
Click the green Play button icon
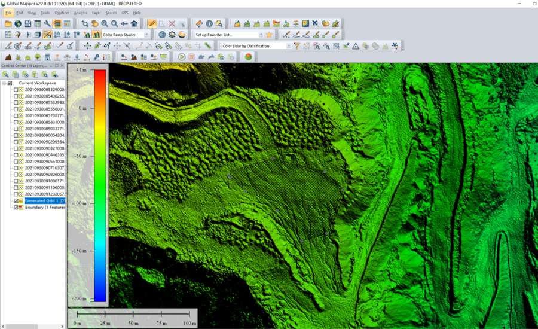coord(182,57)
